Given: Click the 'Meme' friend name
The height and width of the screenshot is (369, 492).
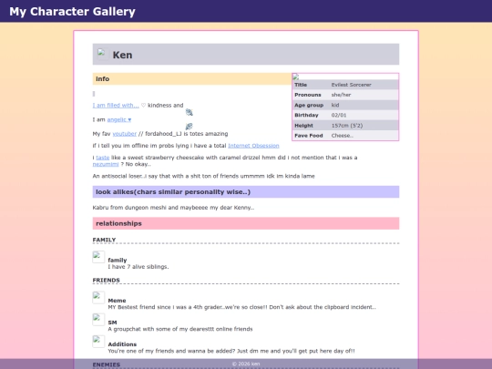Looking at the screenshot, I should 117,301.
